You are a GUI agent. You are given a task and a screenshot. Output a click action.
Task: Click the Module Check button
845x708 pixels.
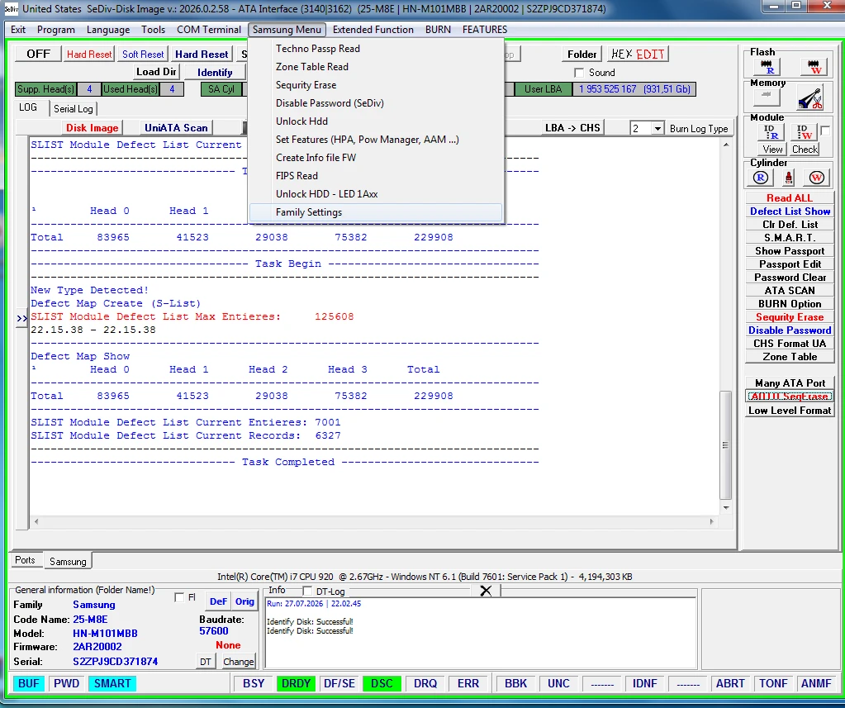pyautogui.click(x=805, y=150)
